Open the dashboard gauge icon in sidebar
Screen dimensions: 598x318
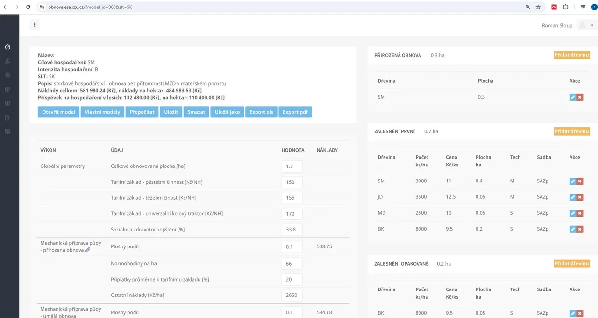(7, 47)
